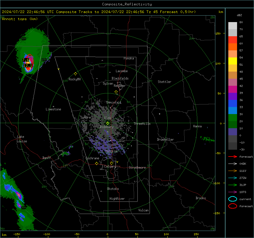Click the magenta 18TS arrow legend icon

233,192
